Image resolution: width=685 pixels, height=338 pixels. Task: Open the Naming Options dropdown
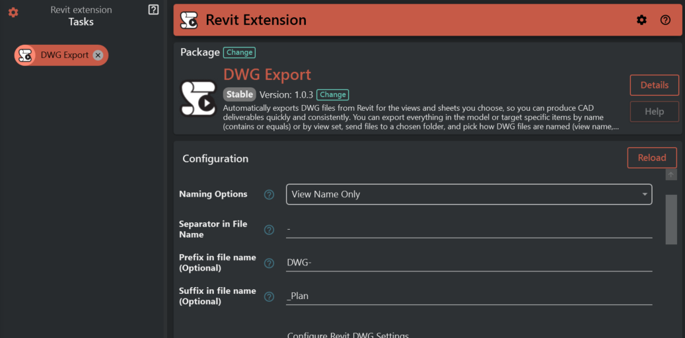tap(469, 194)
